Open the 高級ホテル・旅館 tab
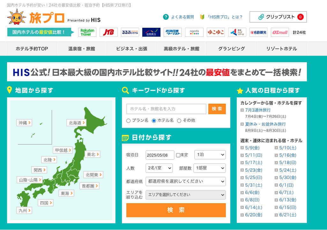 (x=182, y=48)
